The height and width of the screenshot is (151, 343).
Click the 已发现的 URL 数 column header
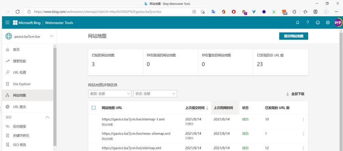(x=277, y=108)
